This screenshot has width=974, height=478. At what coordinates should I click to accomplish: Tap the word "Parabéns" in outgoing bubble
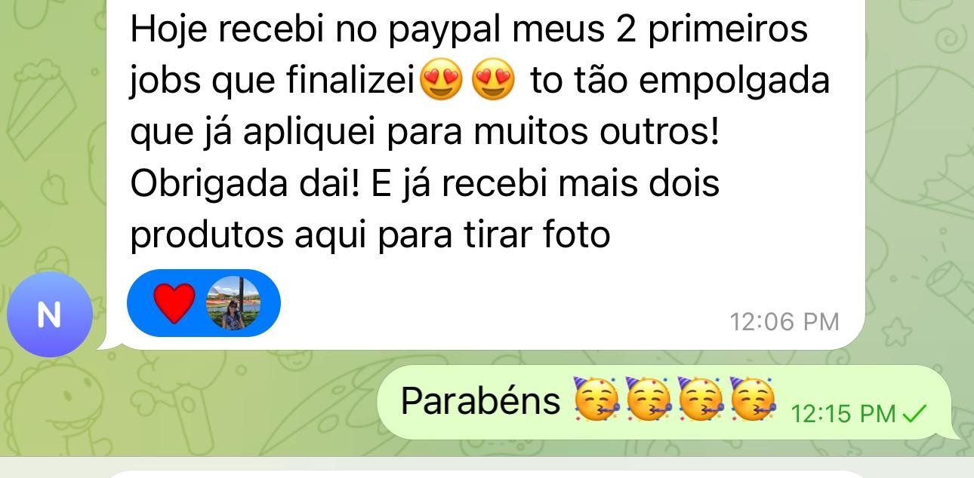click(x=481, y=400)
